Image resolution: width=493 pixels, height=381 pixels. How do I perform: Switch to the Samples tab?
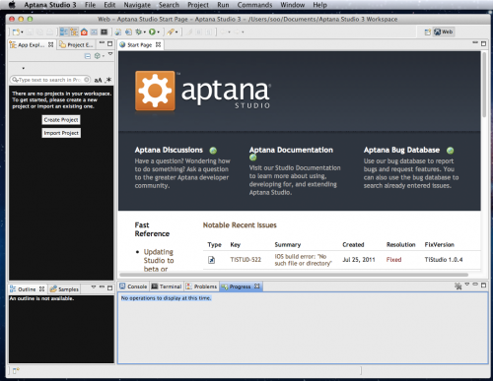(65, 289)
